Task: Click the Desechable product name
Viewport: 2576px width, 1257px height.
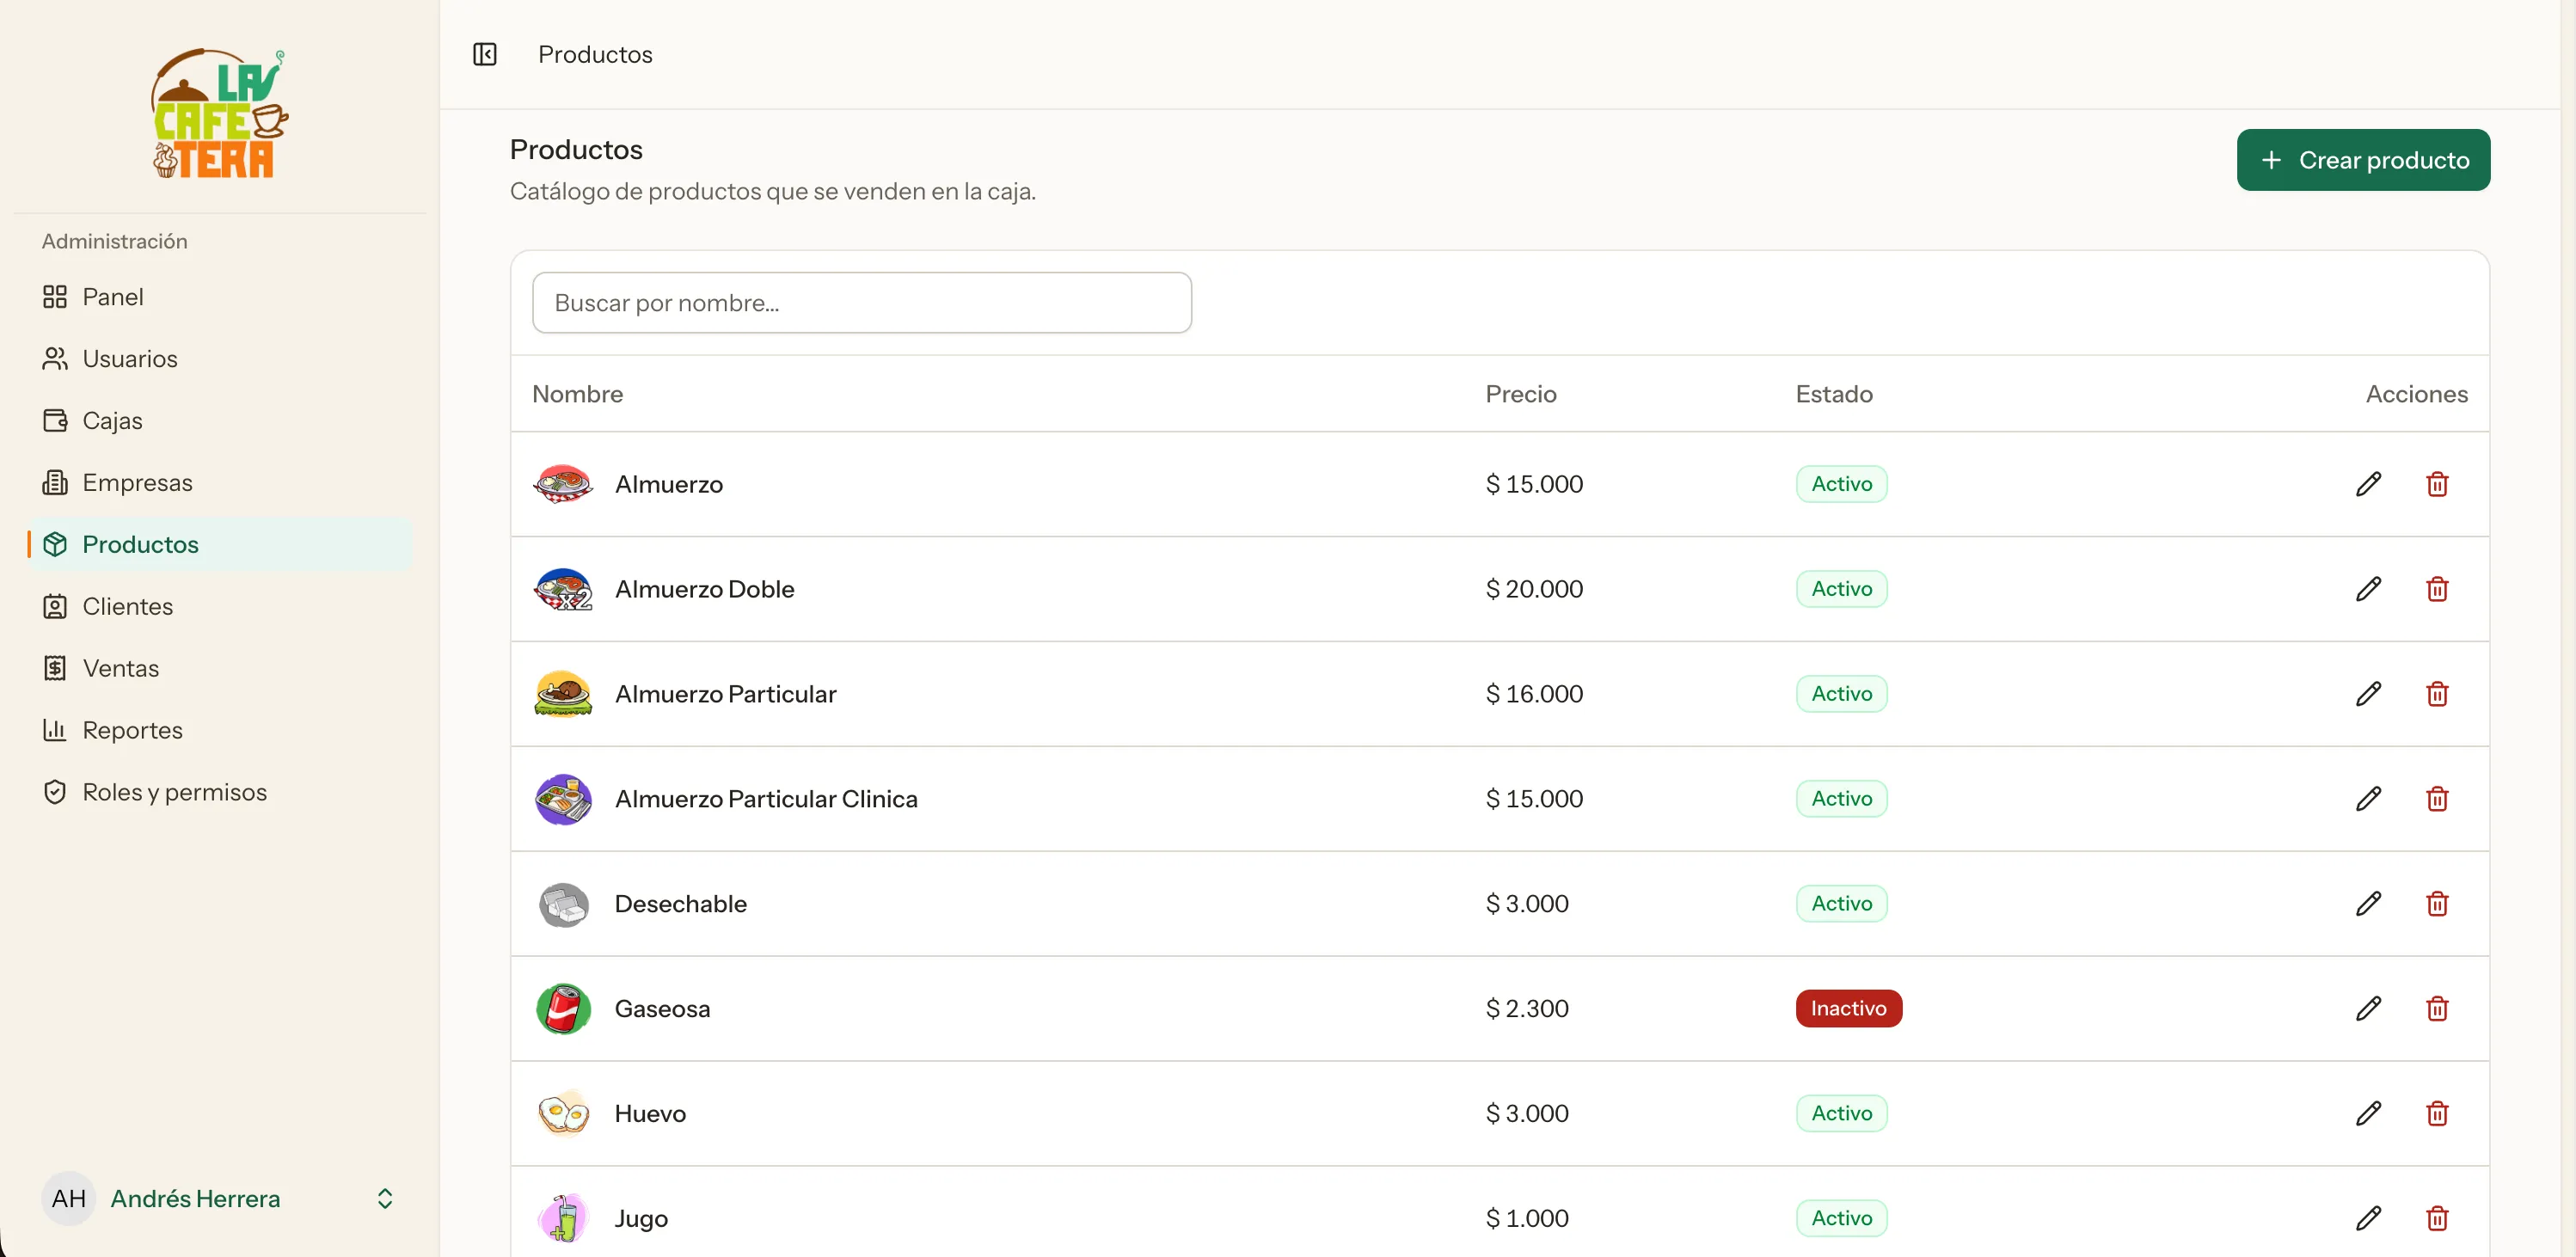Action: coord(680,904)
